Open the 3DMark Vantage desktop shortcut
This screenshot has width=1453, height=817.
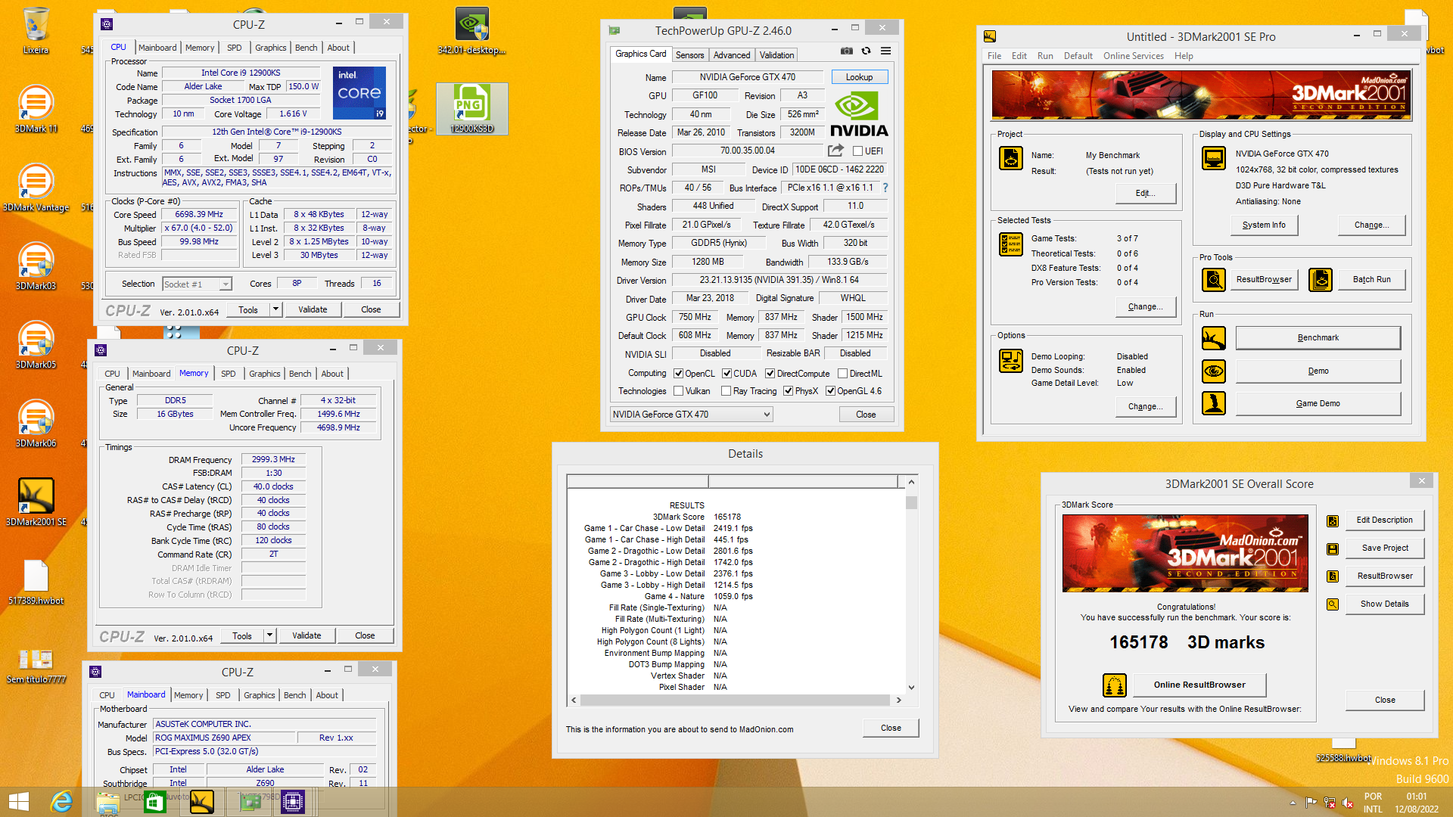click(36, 188)
